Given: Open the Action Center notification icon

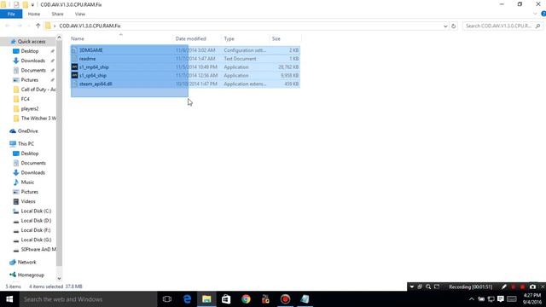Looking at the screenshot, I should click(501, 299).
